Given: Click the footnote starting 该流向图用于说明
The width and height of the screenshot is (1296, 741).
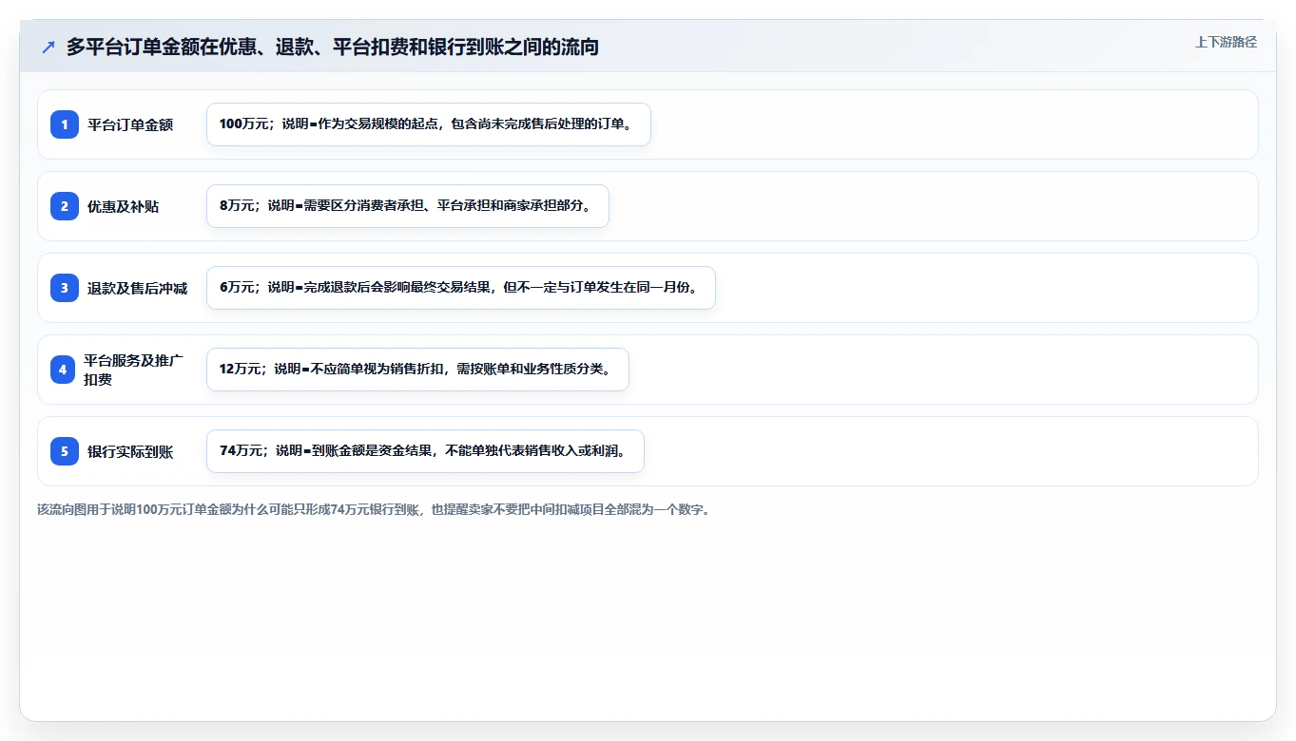Looking at the screenshot, I should tap(374, 510).
